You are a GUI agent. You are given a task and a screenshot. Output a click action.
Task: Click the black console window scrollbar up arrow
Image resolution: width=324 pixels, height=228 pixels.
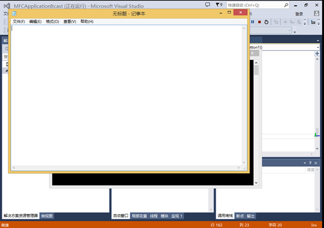tap(256, 62)
